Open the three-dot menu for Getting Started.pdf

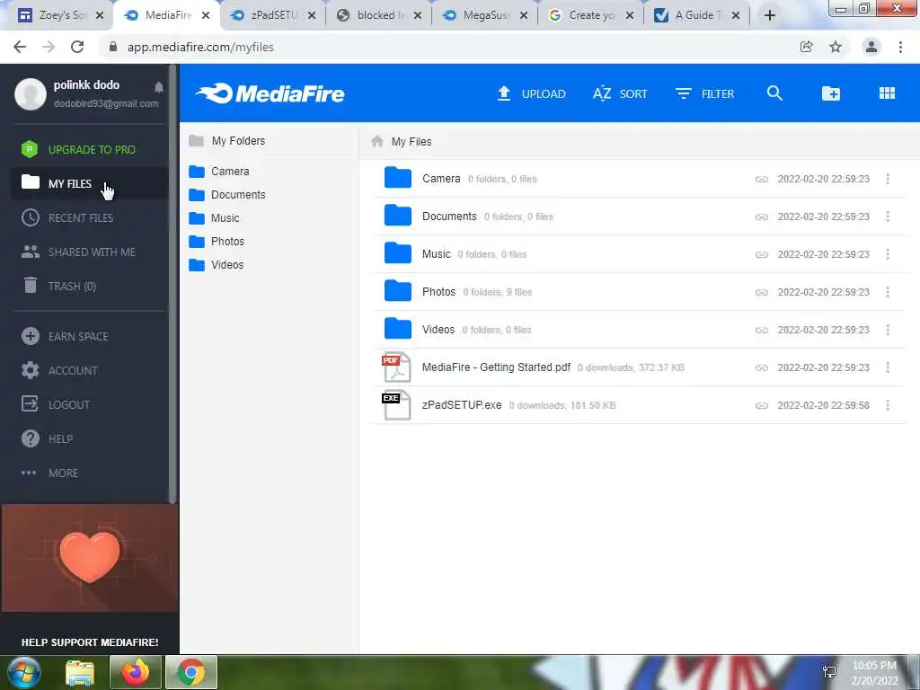point(888,367)
